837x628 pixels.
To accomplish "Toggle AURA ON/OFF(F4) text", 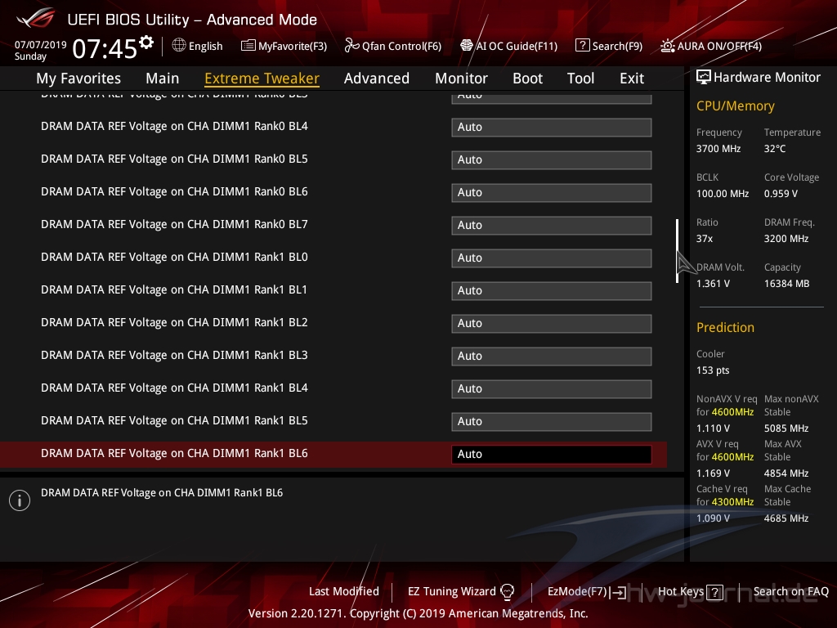I will pyautogui.click(x=719, y=47).
